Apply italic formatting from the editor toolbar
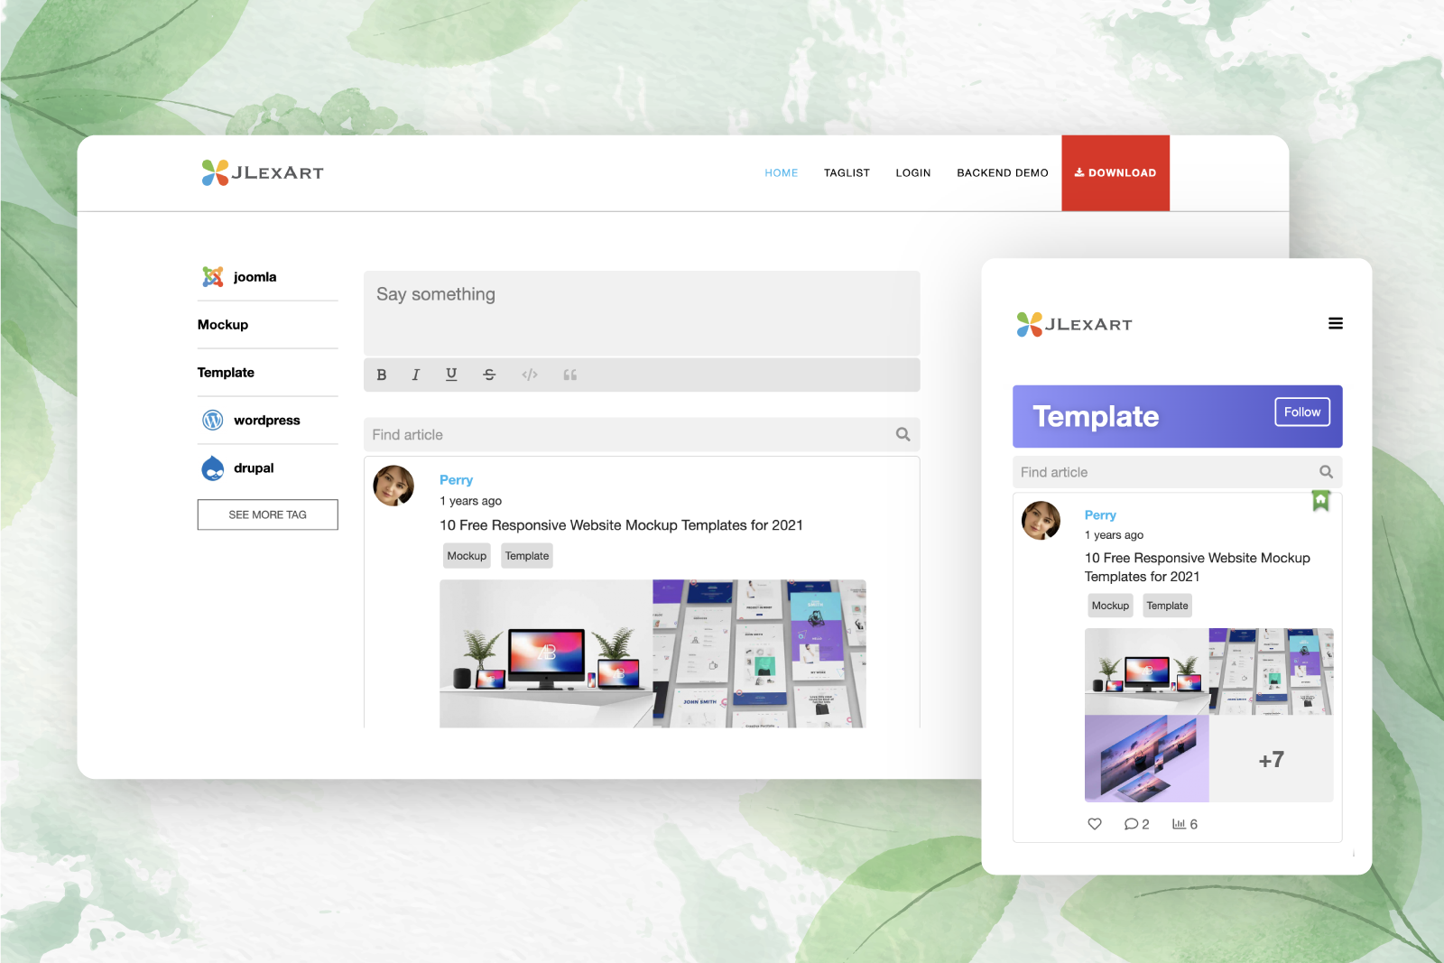1444x963 pixels. coord(415,375)
